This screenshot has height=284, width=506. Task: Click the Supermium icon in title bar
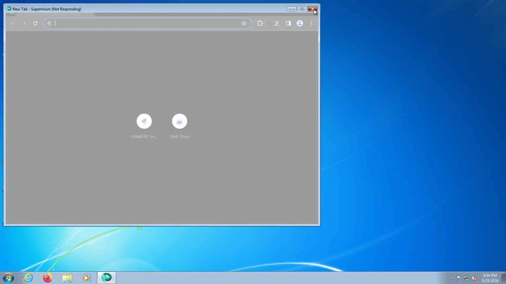click(9, 9)
